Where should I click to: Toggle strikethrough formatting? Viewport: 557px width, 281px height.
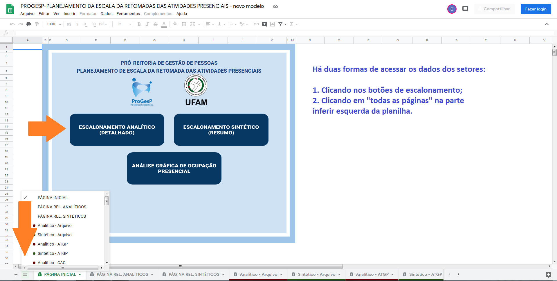point(156,24)
